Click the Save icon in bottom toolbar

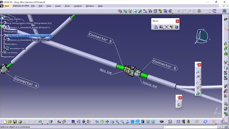(15, 122)
